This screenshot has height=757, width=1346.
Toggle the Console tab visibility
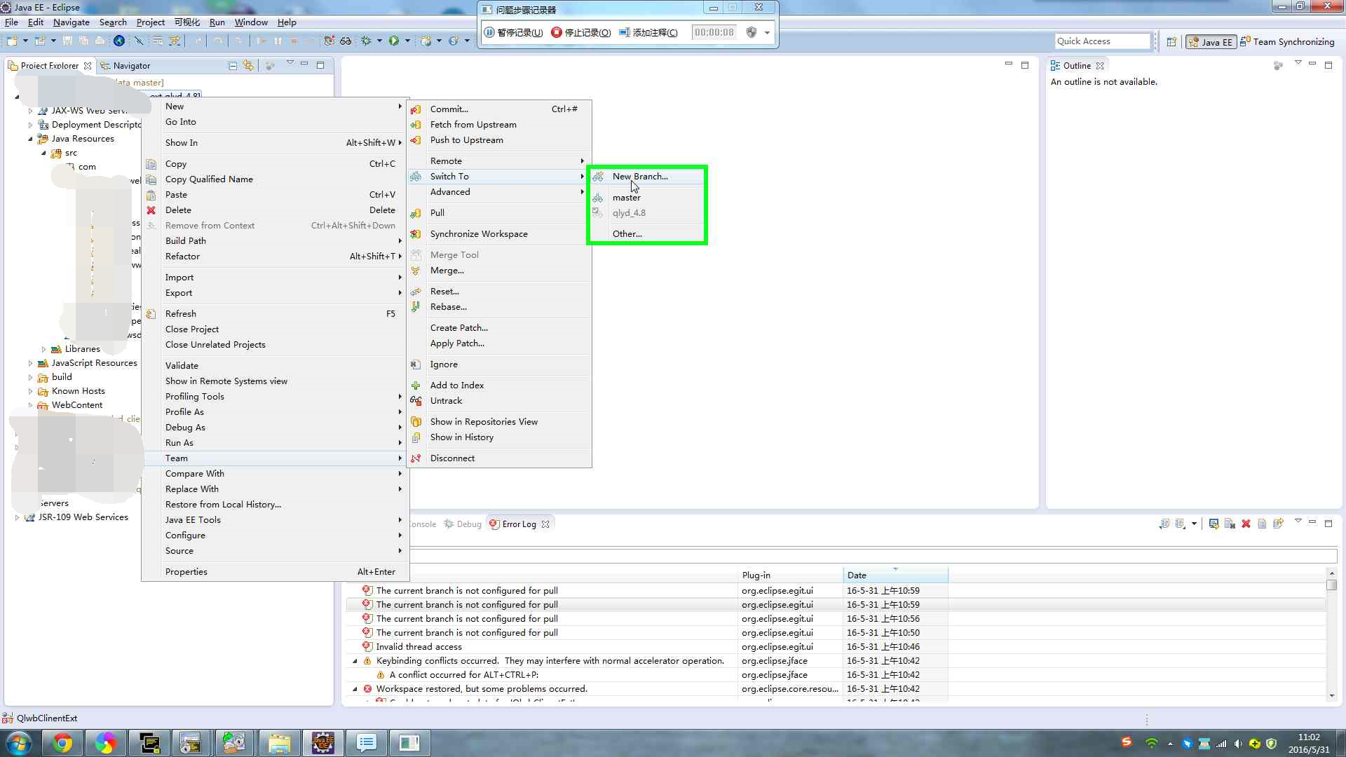click(420, 524)
